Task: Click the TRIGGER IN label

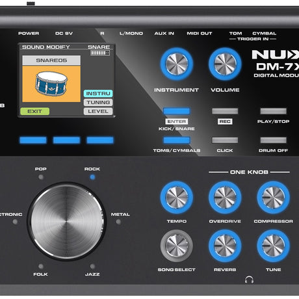Action: coord(253,39)
